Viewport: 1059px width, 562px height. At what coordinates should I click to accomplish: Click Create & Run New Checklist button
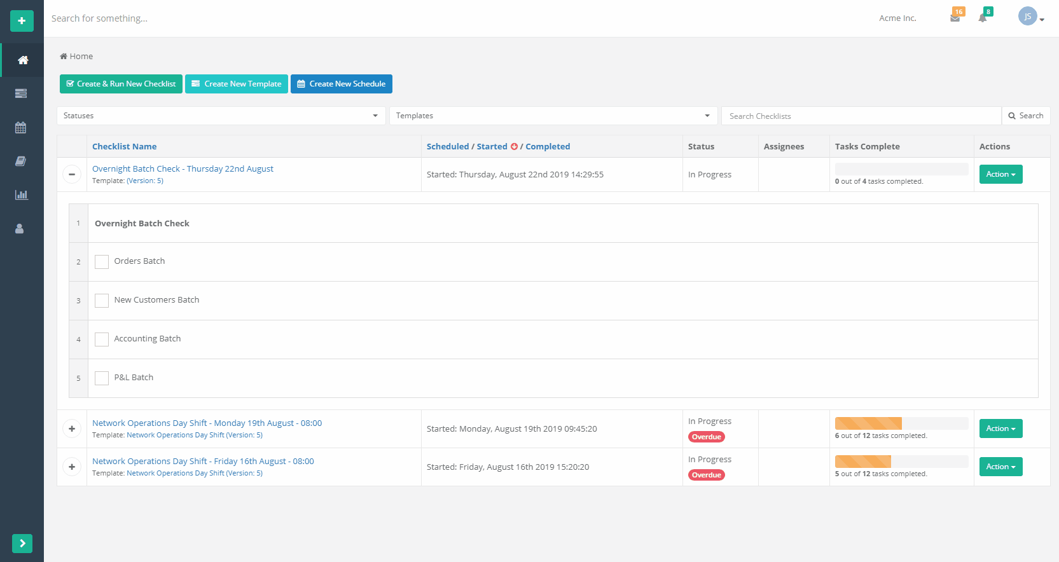point(121,84)
